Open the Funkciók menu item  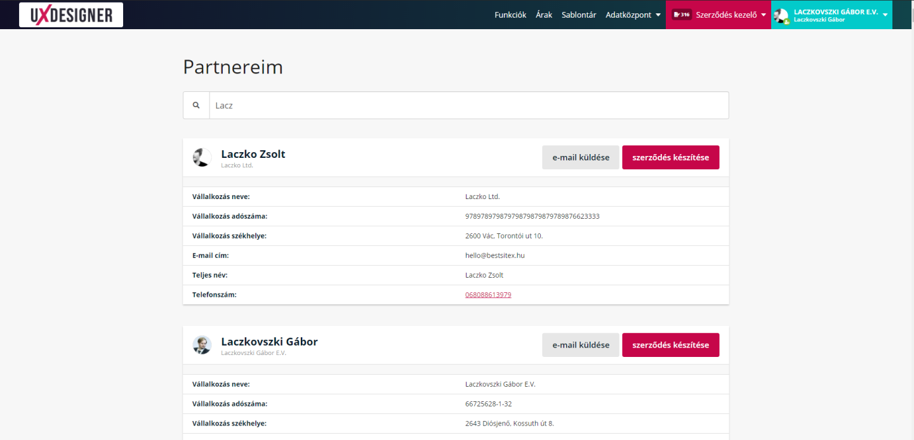click(510, 15)
